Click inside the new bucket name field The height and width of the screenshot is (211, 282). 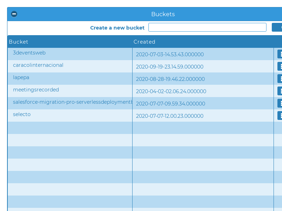point(207,27)
